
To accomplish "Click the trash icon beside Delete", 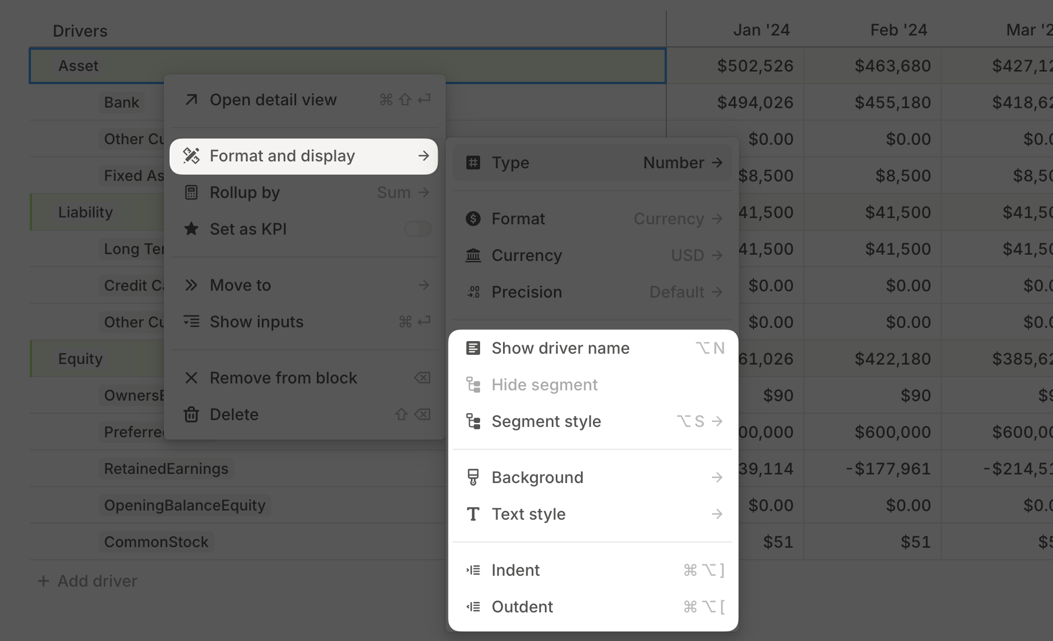I will 191,414.
